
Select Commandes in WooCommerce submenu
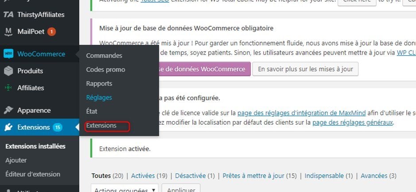coord(104,55)
